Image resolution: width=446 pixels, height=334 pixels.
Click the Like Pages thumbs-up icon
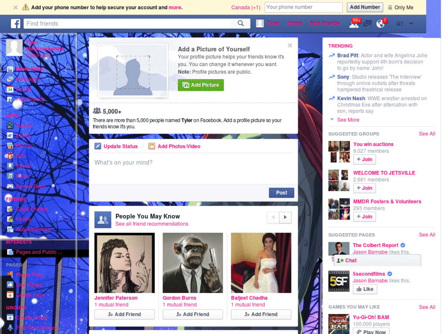[x=10, y=284]
